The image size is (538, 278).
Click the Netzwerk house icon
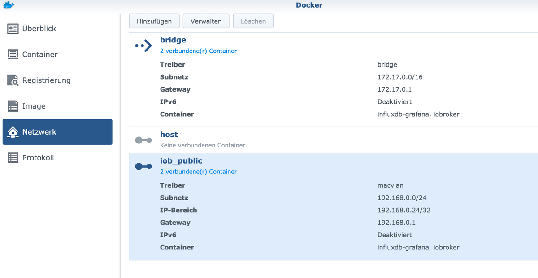pyautogui.click(x=13, y=132)
